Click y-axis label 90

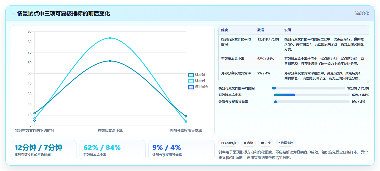click(x=30, y=31)
